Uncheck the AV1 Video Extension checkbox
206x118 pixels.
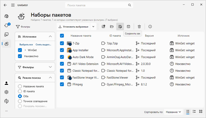pyautogui.click(x=62, y=64)
